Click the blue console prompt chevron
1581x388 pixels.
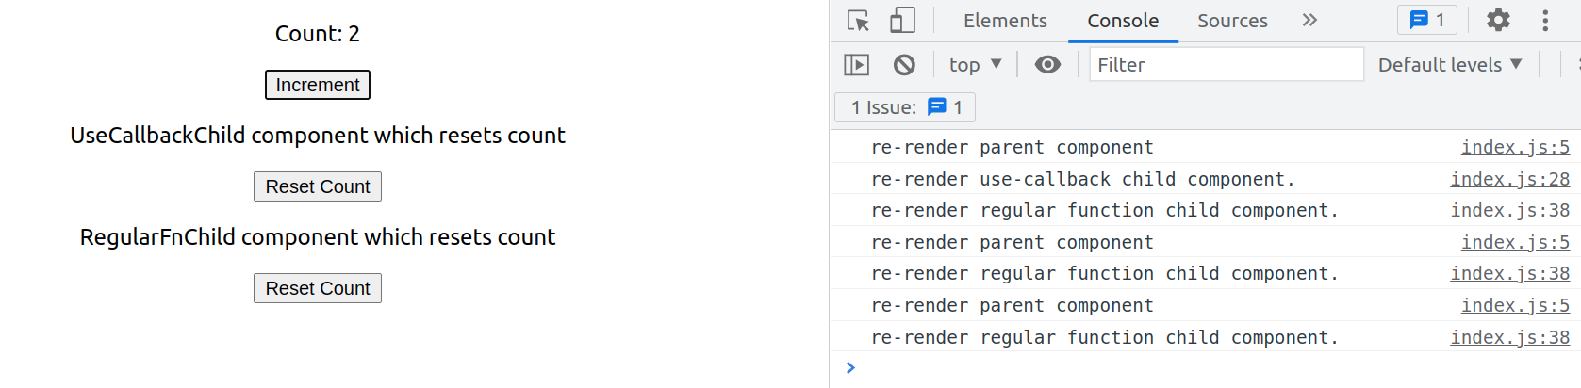[850, 367]
